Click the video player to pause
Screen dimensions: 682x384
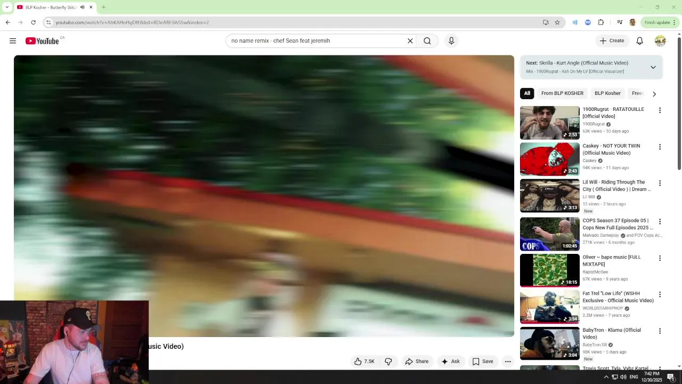click(264, 196)
